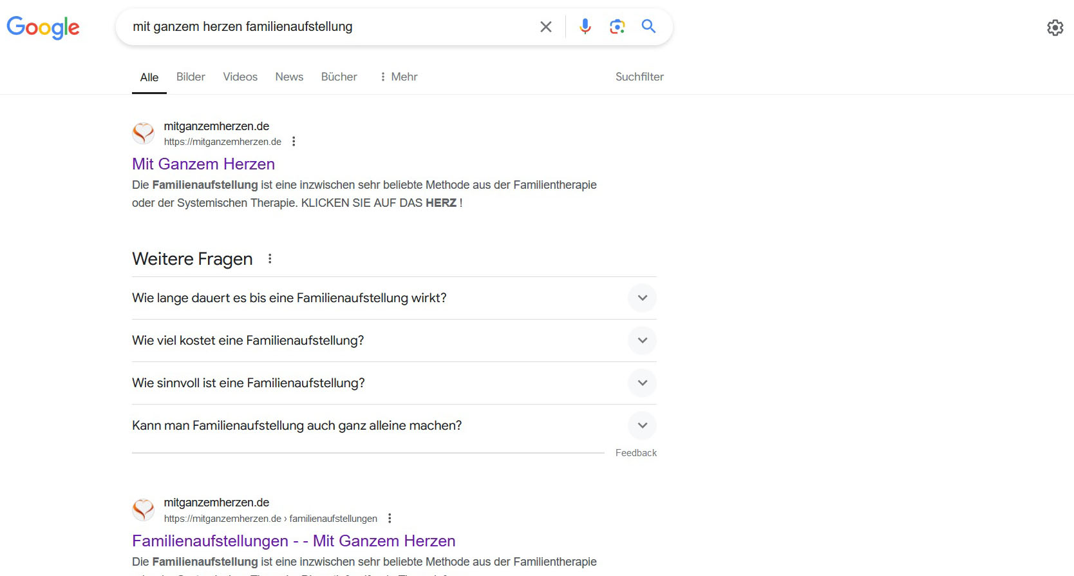Open three-dot menu beside Weitere Fragen
The height and width of the screenshot is (576, 1074).
point(270,259)
